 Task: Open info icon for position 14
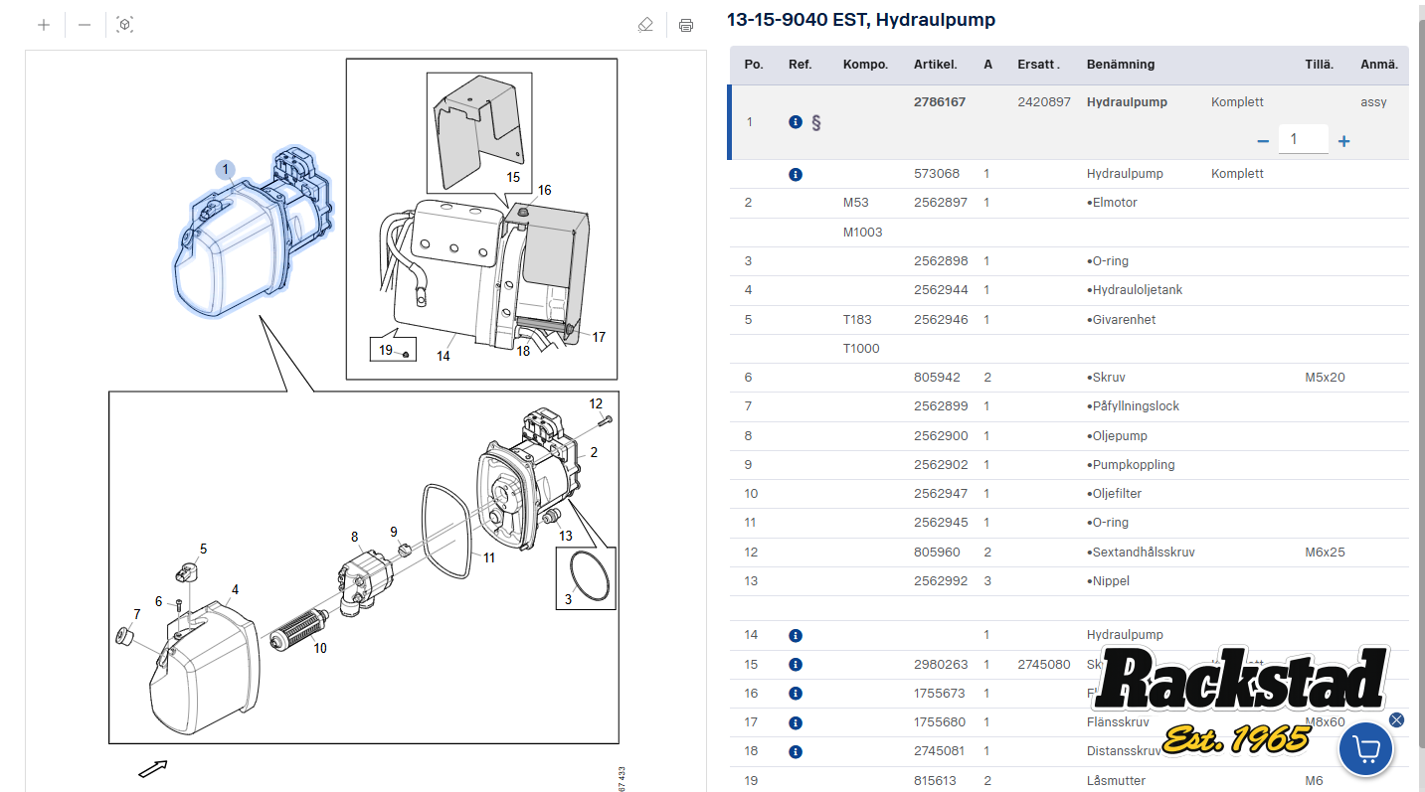796,635
